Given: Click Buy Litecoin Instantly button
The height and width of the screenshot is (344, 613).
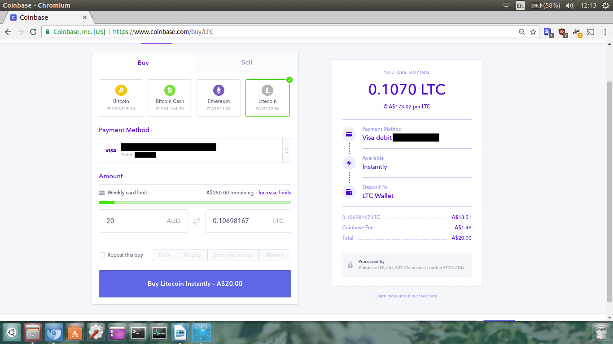Looking at the screenshot, I should 195,284.
